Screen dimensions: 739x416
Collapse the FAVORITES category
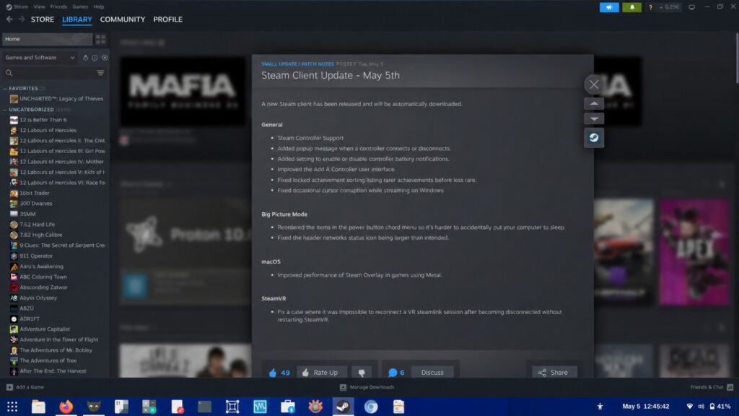24,88
